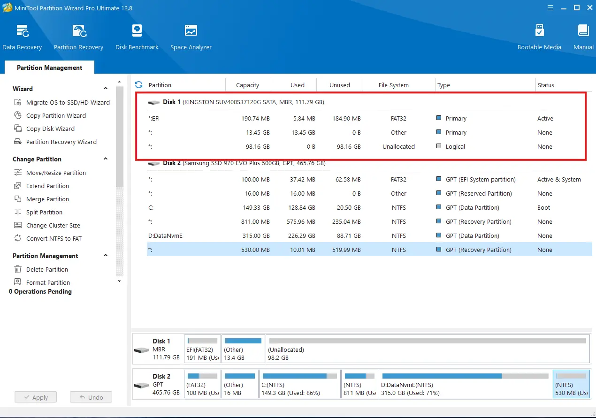Sort by Type column header

[x=485, y=85]
